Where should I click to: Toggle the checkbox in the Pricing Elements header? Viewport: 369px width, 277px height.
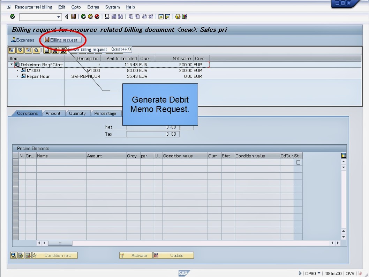tap(298, 162)
